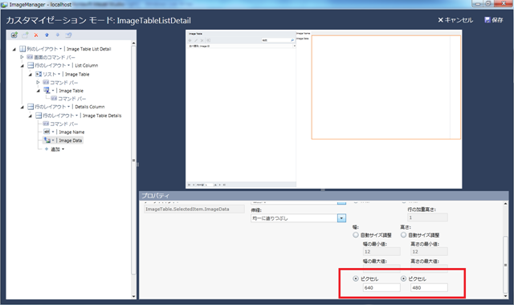The width and height of the screenshot is (514, 305).
Task: Click the キャンセル cancel button
Action: coord(455,20)
